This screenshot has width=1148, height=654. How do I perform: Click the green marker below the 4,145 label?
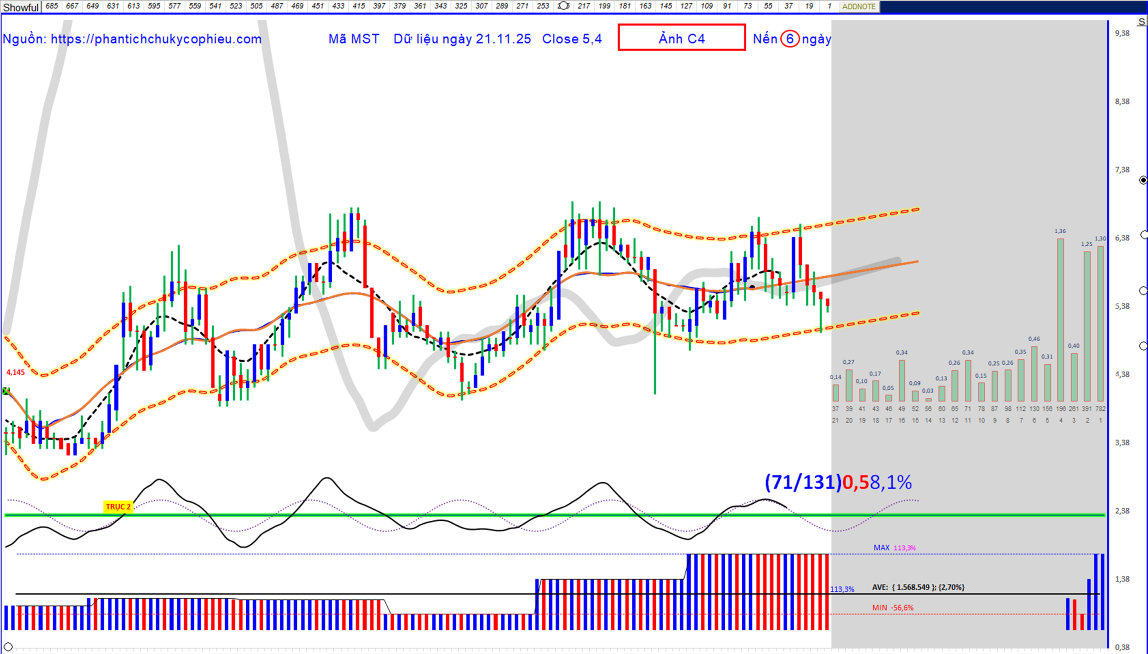tap(6, 391)
